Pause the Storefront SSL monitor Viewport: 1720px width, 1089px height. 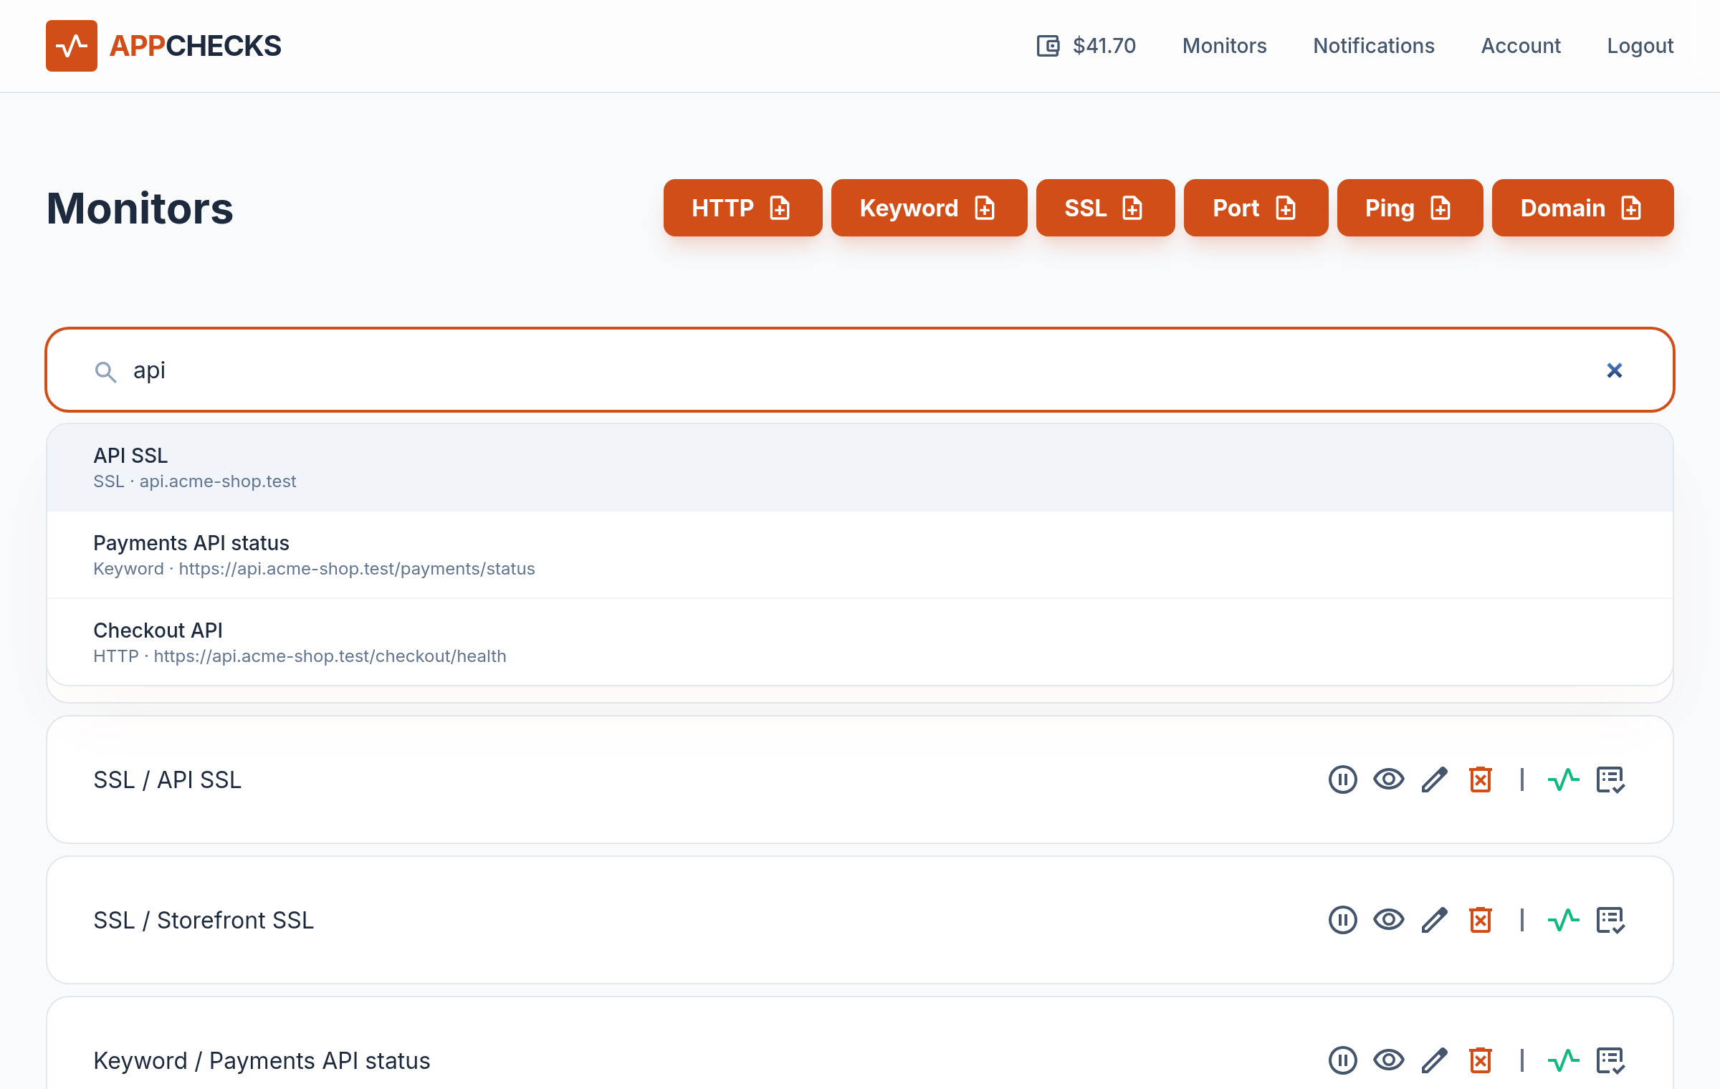coord(1343,920)
